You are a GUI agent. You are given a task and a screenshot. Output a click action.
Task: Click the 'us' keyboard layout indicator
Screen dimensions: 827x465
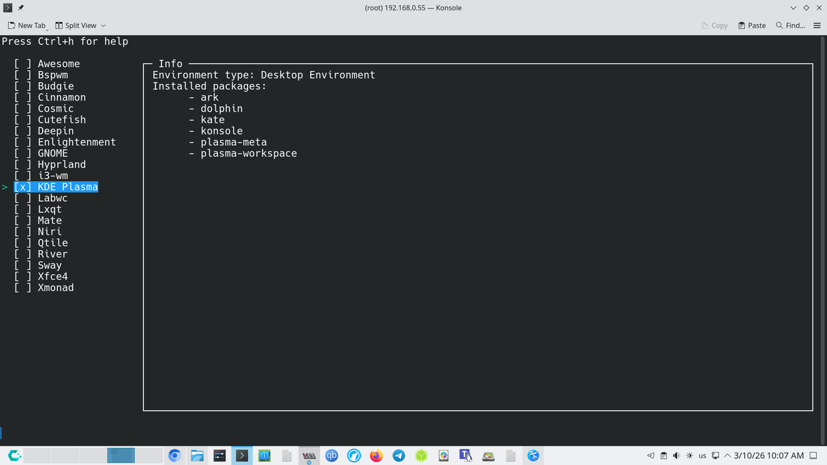pyautogui.click(x=702, y=455)
